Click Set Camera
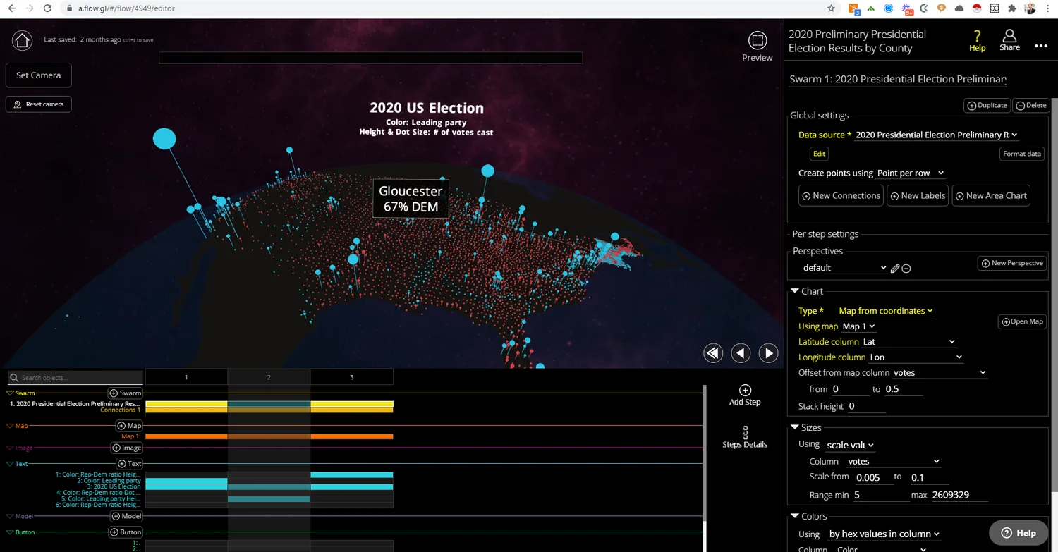 (39, 75)
